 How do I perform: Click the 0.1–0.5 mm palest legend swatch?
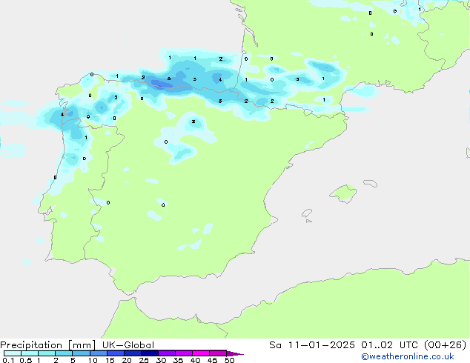13,353
